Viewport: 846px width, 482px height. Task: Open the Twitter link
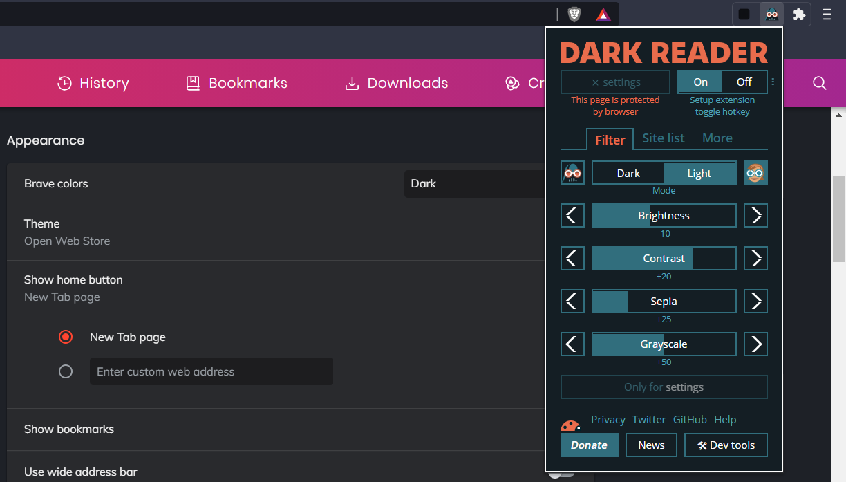pyautogui.click(x=649, y=420)
